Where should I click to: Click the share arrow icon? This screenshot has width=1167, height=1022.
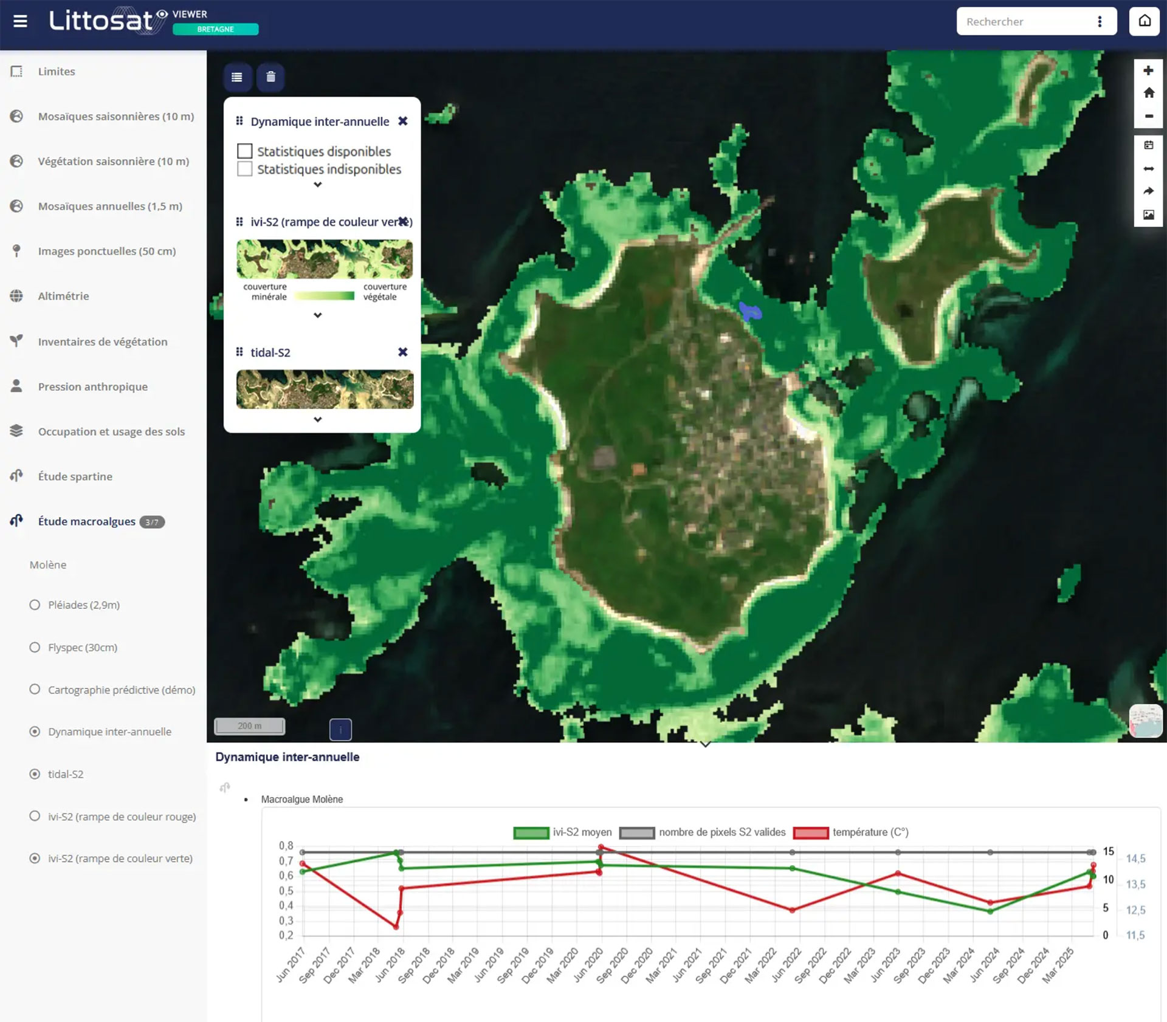pyautogui.click(x=1148, y=191)
